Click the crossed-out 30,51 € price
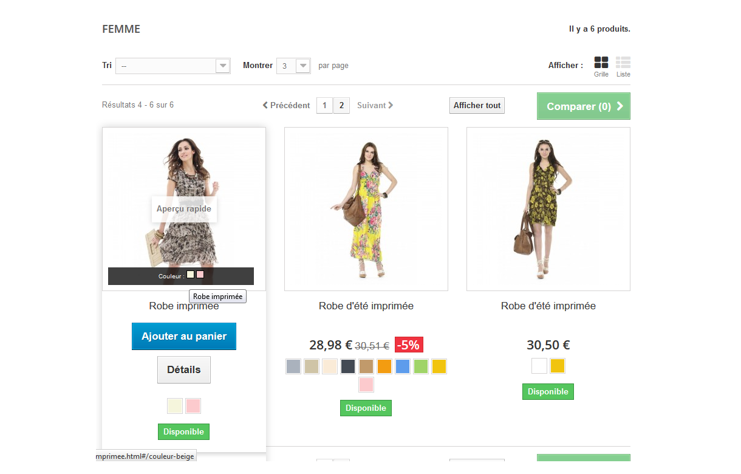 (x=372, y=346)
